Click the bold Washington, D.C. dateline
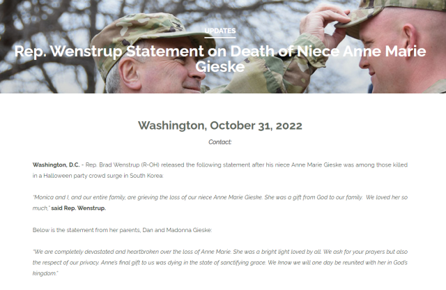 56,165
